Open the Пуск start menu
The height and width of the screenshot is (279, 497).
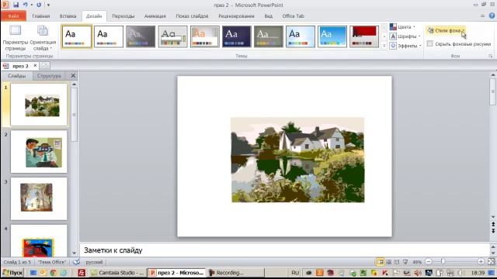coord(12,273)
